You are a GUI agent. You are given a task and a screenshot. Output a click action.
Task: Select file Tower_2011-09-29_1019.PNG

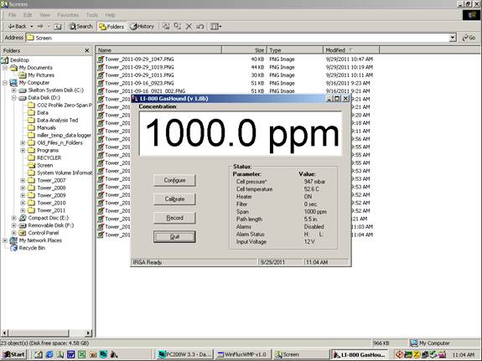[x=139, y=67]
